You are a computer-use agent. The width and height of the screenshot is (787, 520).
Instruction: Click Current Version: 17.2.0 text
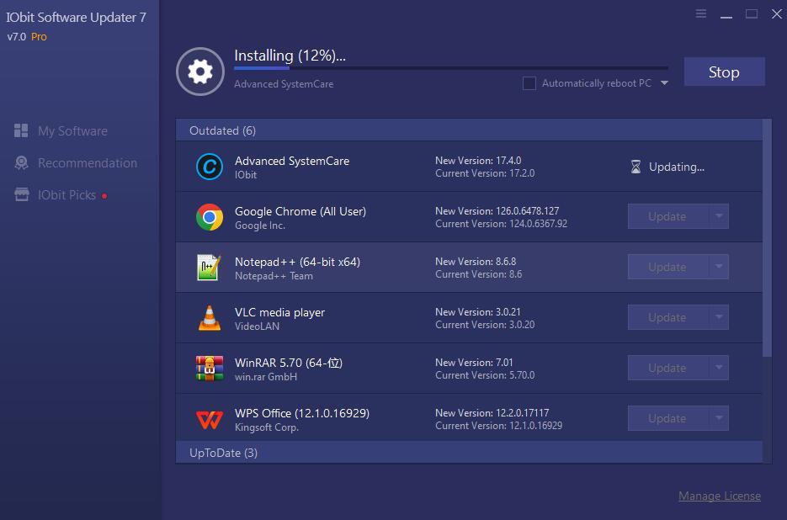click(x=485, y=173)
